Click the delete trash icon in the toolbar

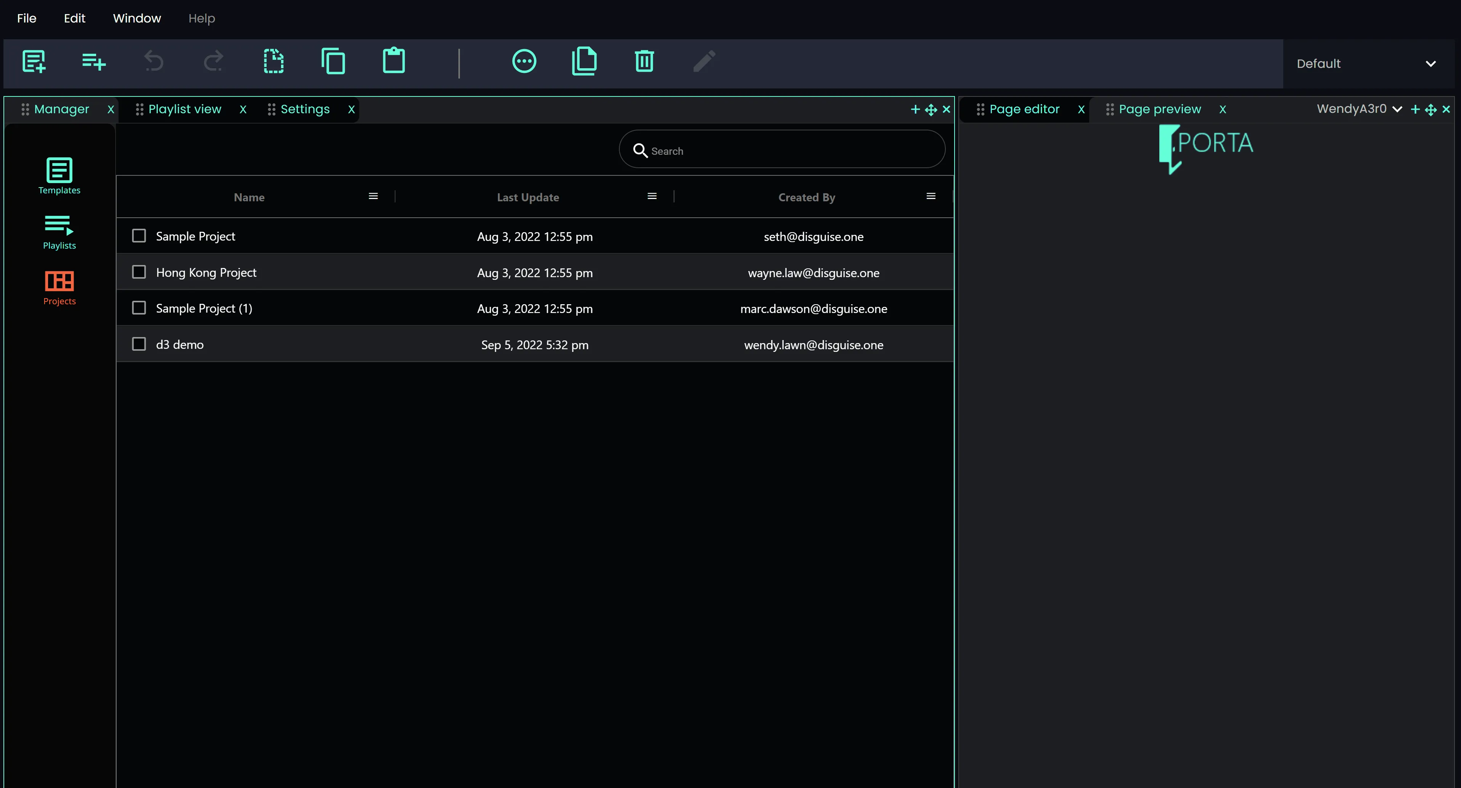point(644,61)
